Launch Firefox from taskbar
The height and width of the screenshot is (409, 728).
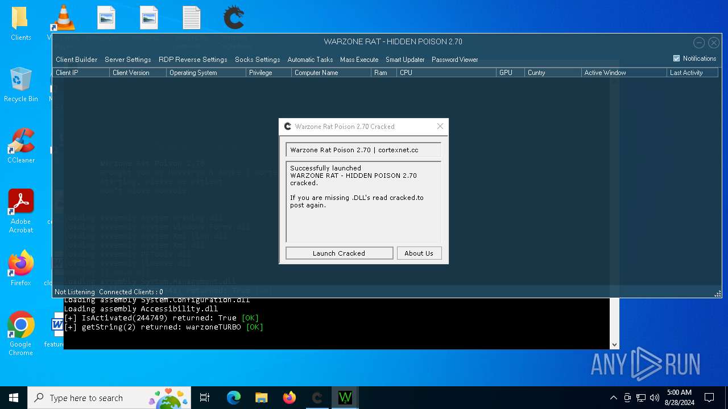pyautogui.click(x=289, y=398)
